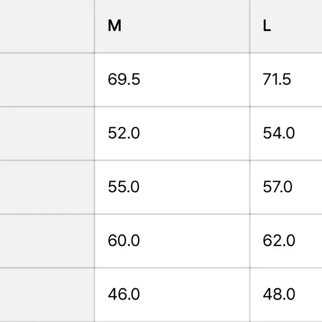Image resolution: width=322 pixels, height=322 pixels.
Task: Select the 71.5 cell in L column
Action: [x=277, y=79]
